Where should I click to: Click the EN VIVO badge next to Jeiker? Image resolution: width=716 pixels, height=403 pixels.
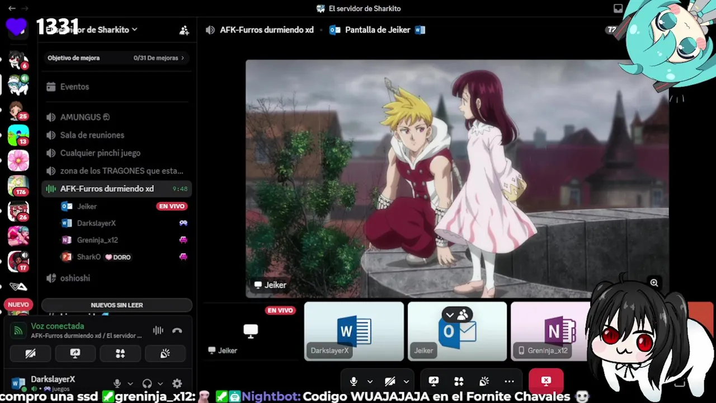(x=172, y=207)
